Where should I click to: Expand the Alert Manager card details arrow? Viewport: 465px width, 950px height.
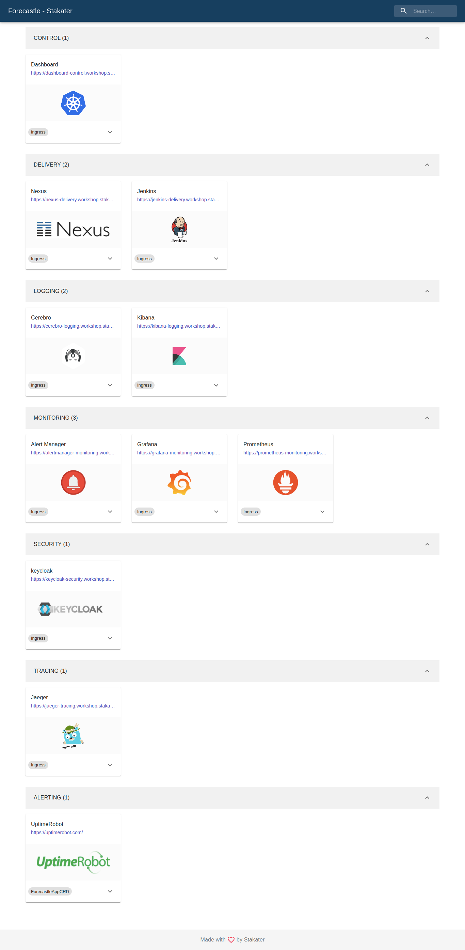[110, 512]
